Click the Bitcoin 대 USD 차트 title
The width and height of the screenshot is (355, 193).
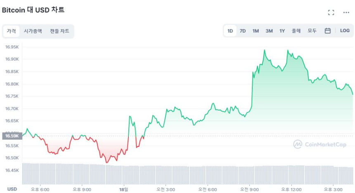coord(33,10)
